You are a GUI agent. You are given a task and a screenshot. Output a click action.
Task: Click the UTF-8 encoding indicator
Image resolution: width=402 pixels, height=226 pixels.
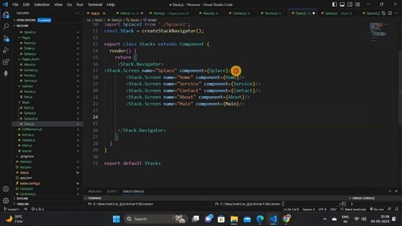click(322, 209)
